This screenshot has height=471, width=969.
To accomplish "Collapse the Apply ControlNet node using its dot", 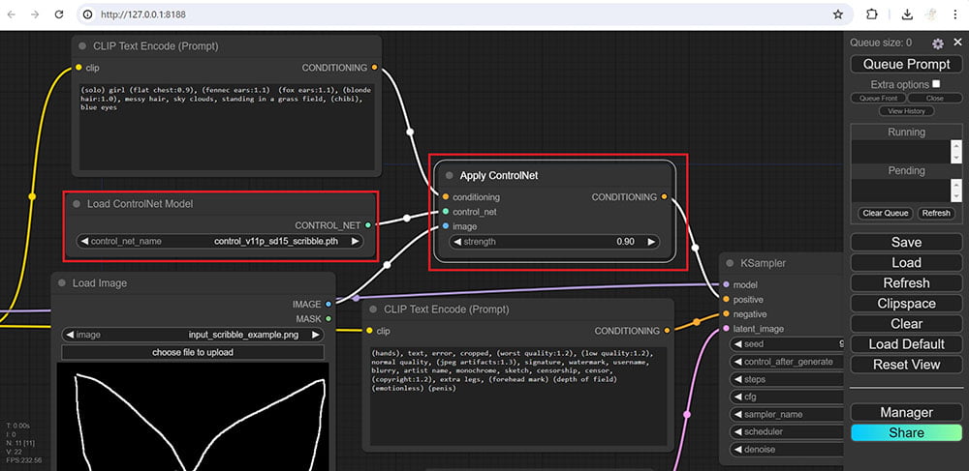I will pos(449,176).
